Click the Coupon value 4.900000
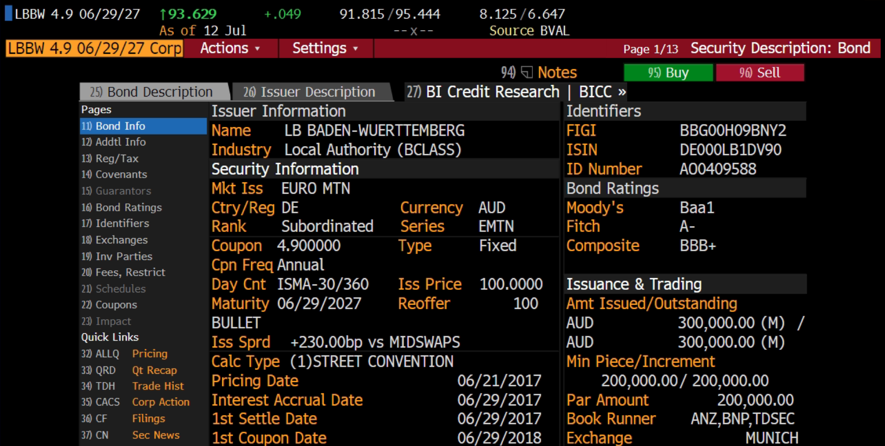885x446 pixels. 309,245
